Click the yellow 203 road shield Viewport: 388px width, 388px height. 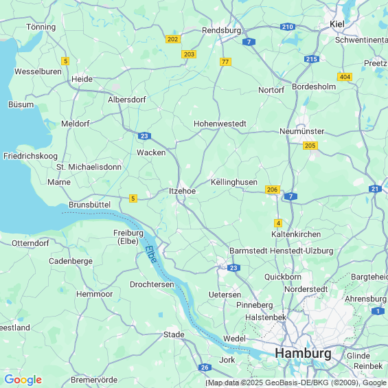(x=189, y=54)
